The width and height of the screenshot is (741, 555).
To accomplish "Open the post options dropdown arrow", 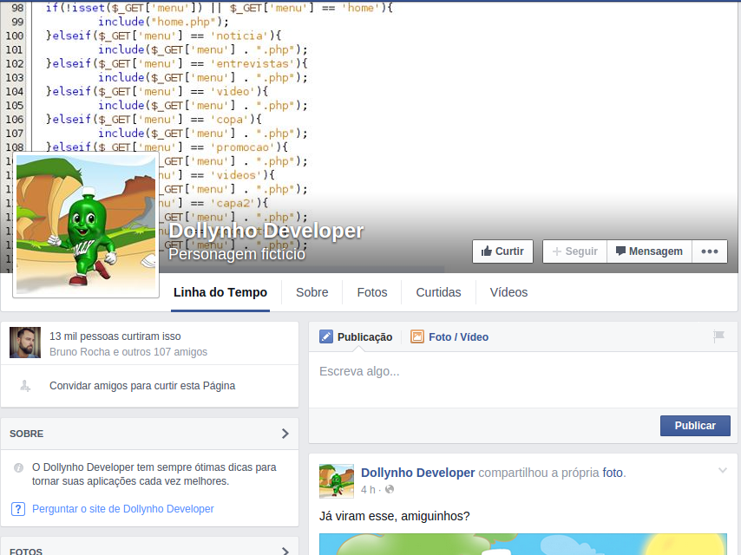I will point(723,471).
